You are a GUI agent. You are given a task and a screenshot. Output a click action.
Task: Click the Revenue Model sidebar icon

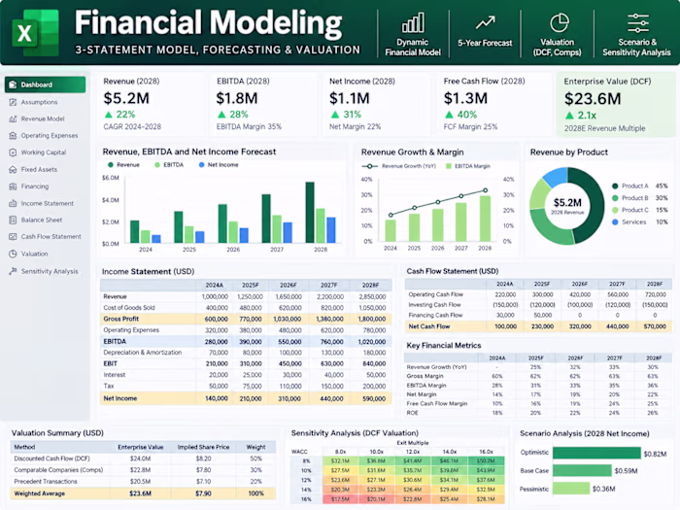click(x=13, y=119)
